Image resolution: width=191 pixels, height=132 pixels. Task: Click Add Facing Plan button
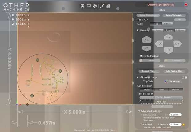coord(174,71)
